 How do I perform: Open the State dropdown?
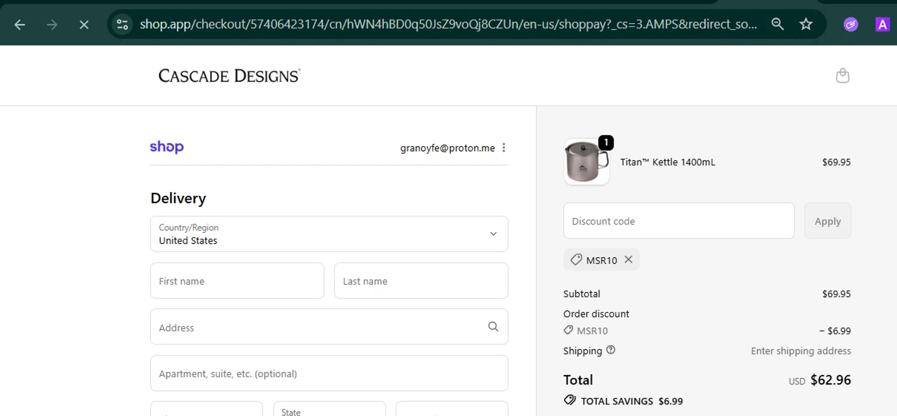pos(329,409)
